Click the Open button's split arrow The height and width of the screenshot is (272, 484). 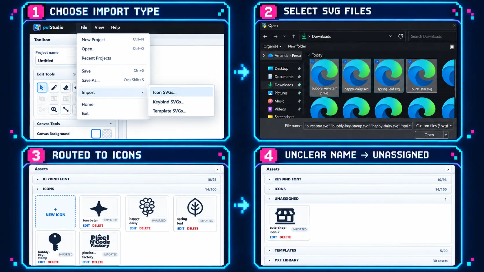(446, 135)
